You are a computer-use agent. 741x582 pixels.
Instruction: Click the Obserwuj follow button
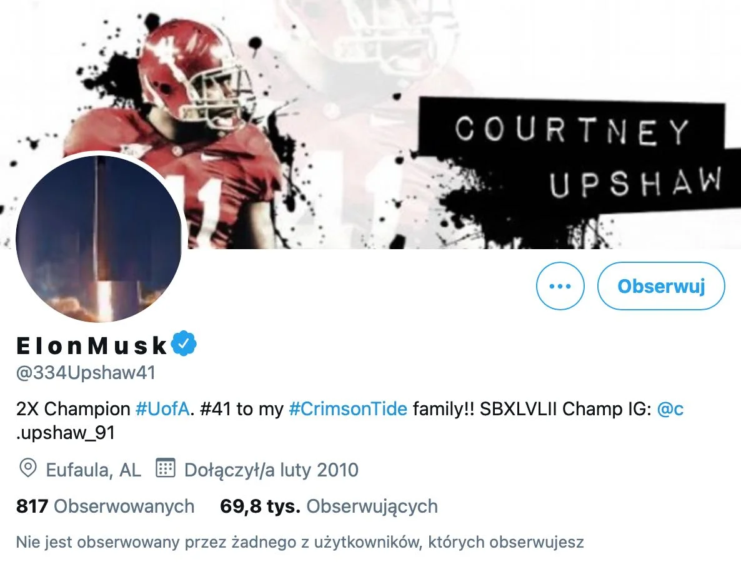point(660,286)
